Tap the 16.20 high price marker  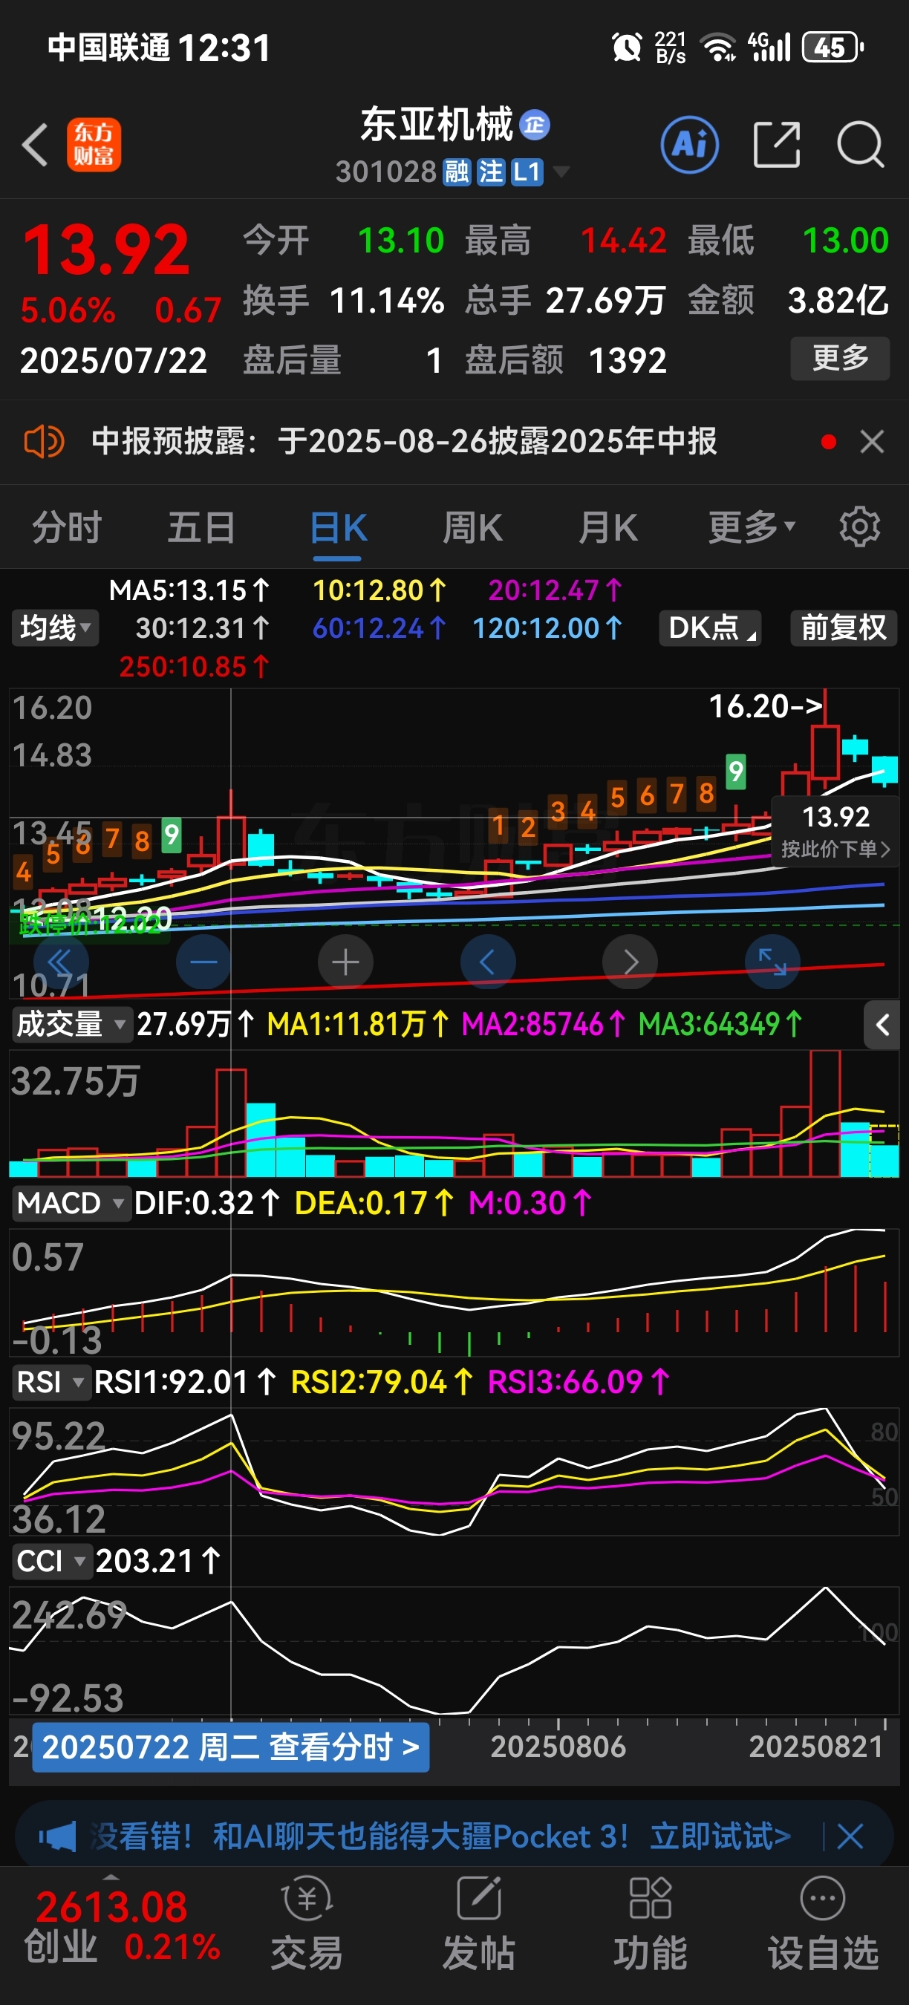765,706
